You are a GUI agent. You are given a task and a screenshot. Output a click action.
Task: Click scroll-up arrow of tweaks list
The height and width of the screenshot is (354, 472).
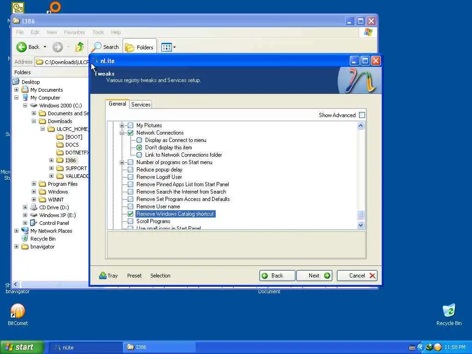360,126
